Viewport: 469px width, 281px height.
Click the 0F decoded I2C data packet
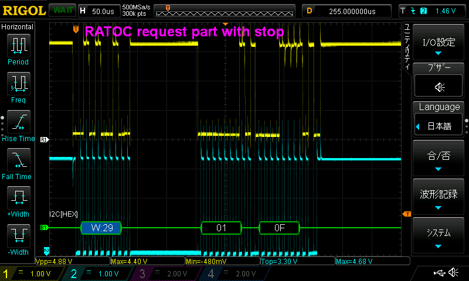(280, 228)
